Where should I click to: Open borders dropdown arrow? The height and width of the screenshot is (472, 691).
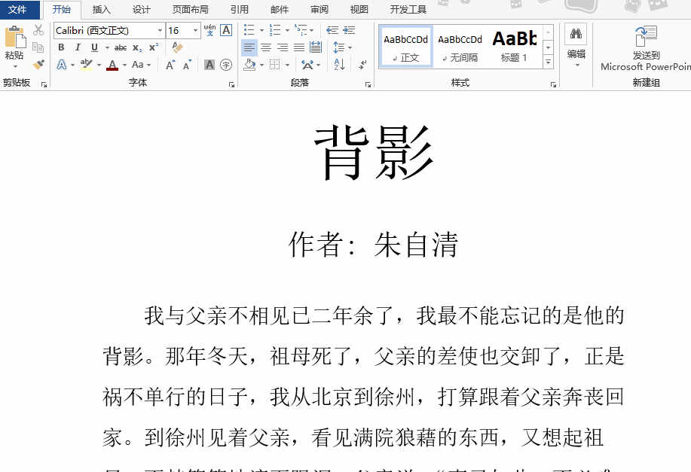click(x=287, y=65)
